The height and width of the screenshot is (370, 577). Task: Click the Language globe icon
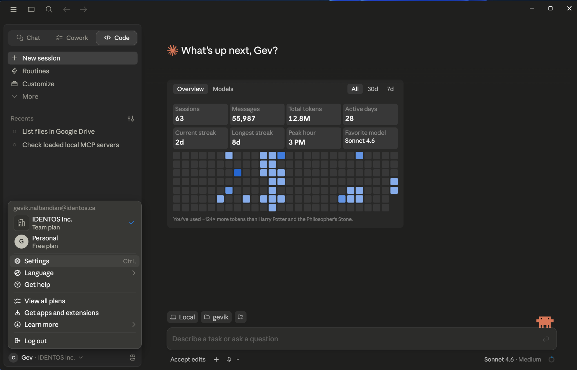coord(17,273)
